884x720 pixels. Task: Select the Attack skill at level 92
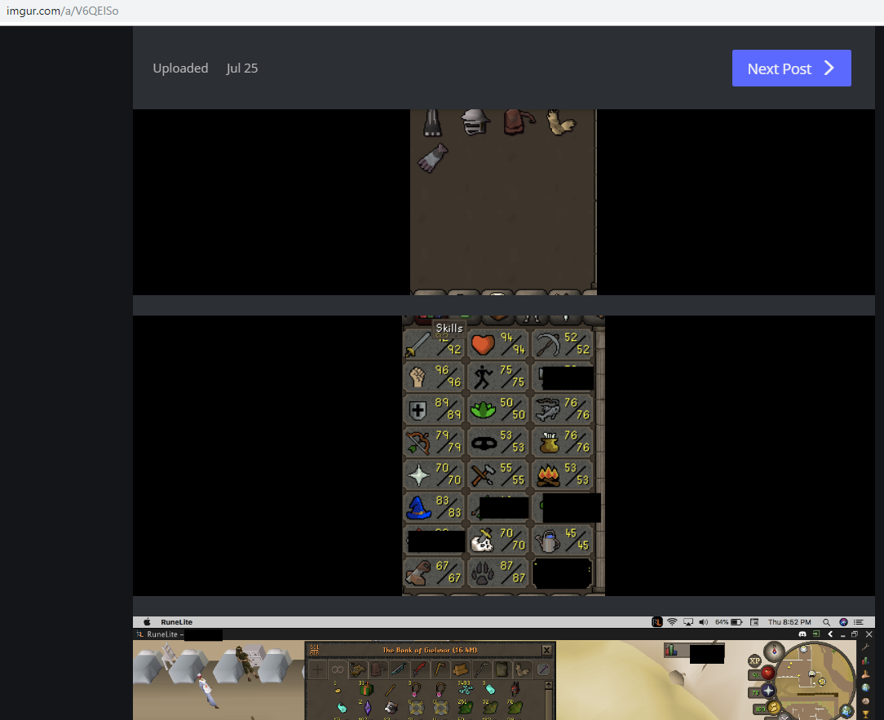click(x=434, y=344)
